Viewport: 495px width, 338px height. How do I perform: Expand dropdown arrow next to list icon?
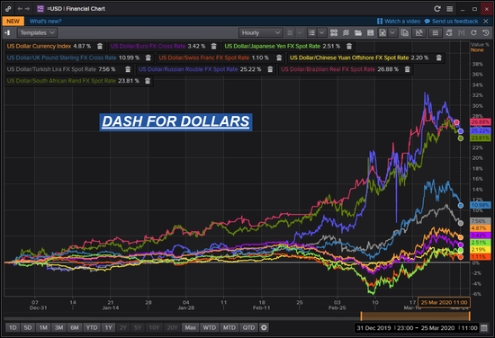point(321,32)
